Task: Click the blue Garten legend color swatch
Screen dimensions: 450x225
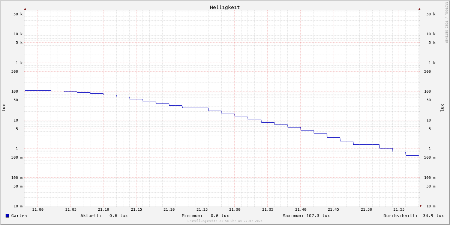Action: pos(7,216)
